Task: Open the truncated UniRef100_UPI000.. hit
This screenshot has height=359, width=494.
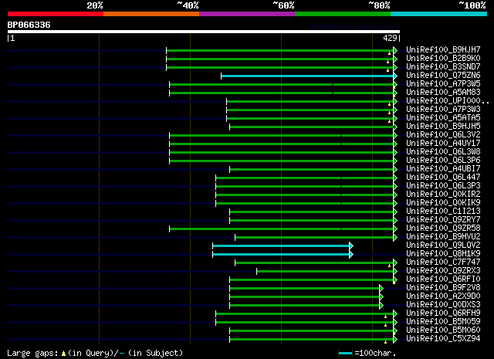Action: [448, 101]
